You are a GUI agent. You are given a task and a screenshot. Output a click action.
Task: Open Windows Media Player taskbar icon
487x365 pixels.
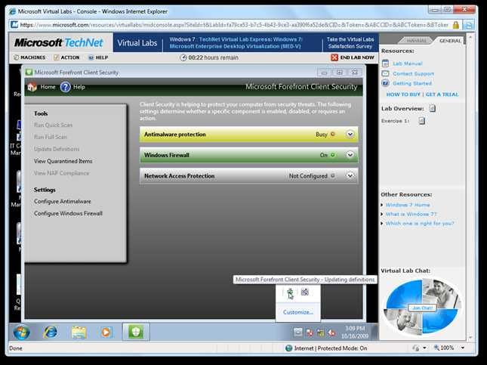click(106, 333)
